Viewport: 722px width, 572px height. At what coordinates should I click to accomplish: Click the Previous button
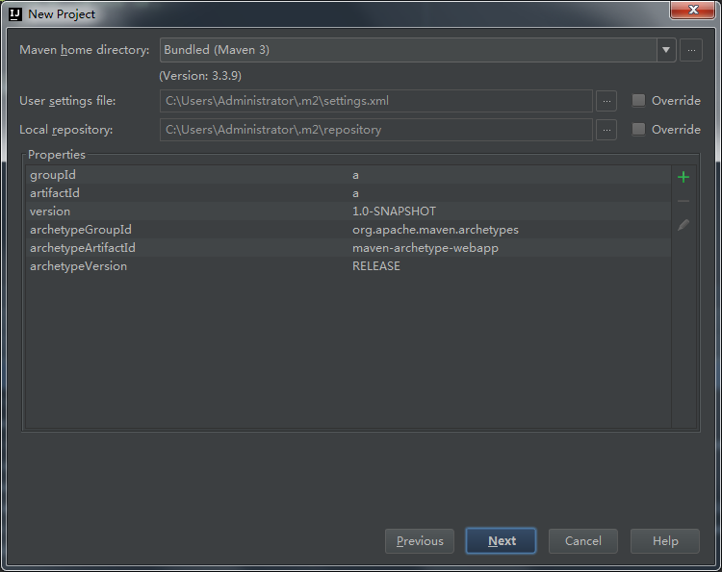[420, 540]
